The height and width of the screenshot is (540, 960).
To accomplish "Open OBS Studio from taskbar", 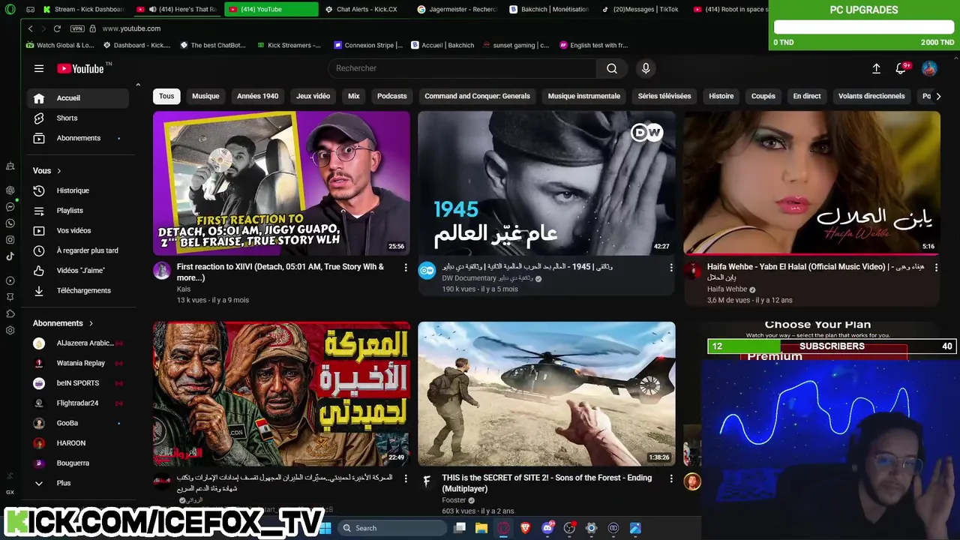I will coord(569,528).
